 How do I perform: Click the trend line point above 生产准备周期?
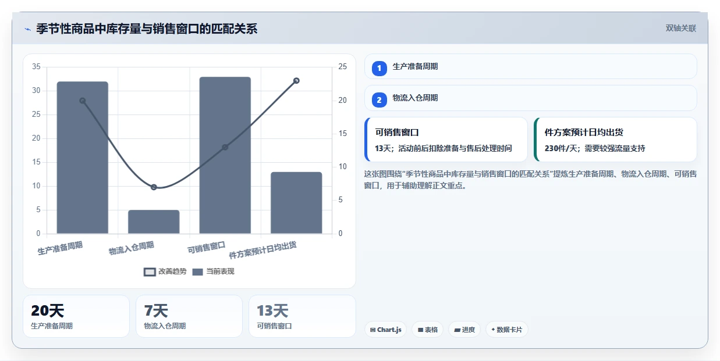click(x=83, y=101)
